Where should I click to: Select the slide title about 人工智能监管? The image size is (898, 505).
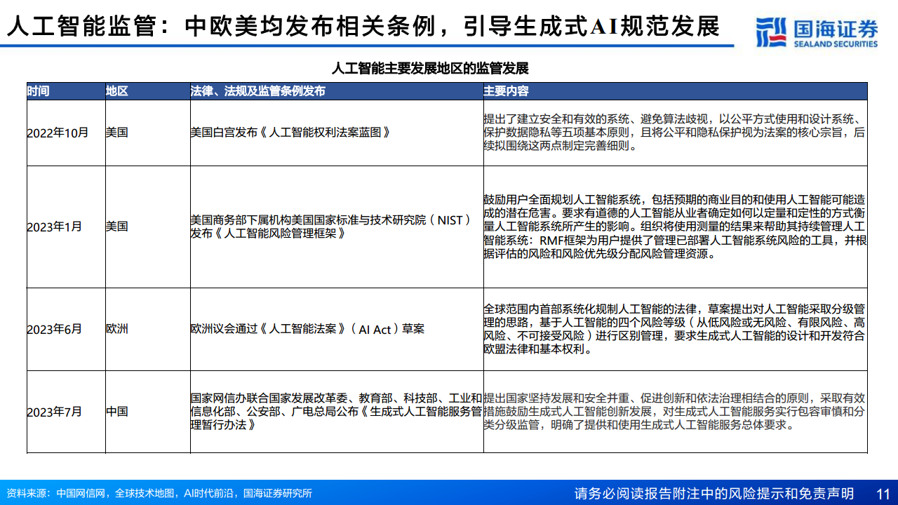click(x=363, y=26)
